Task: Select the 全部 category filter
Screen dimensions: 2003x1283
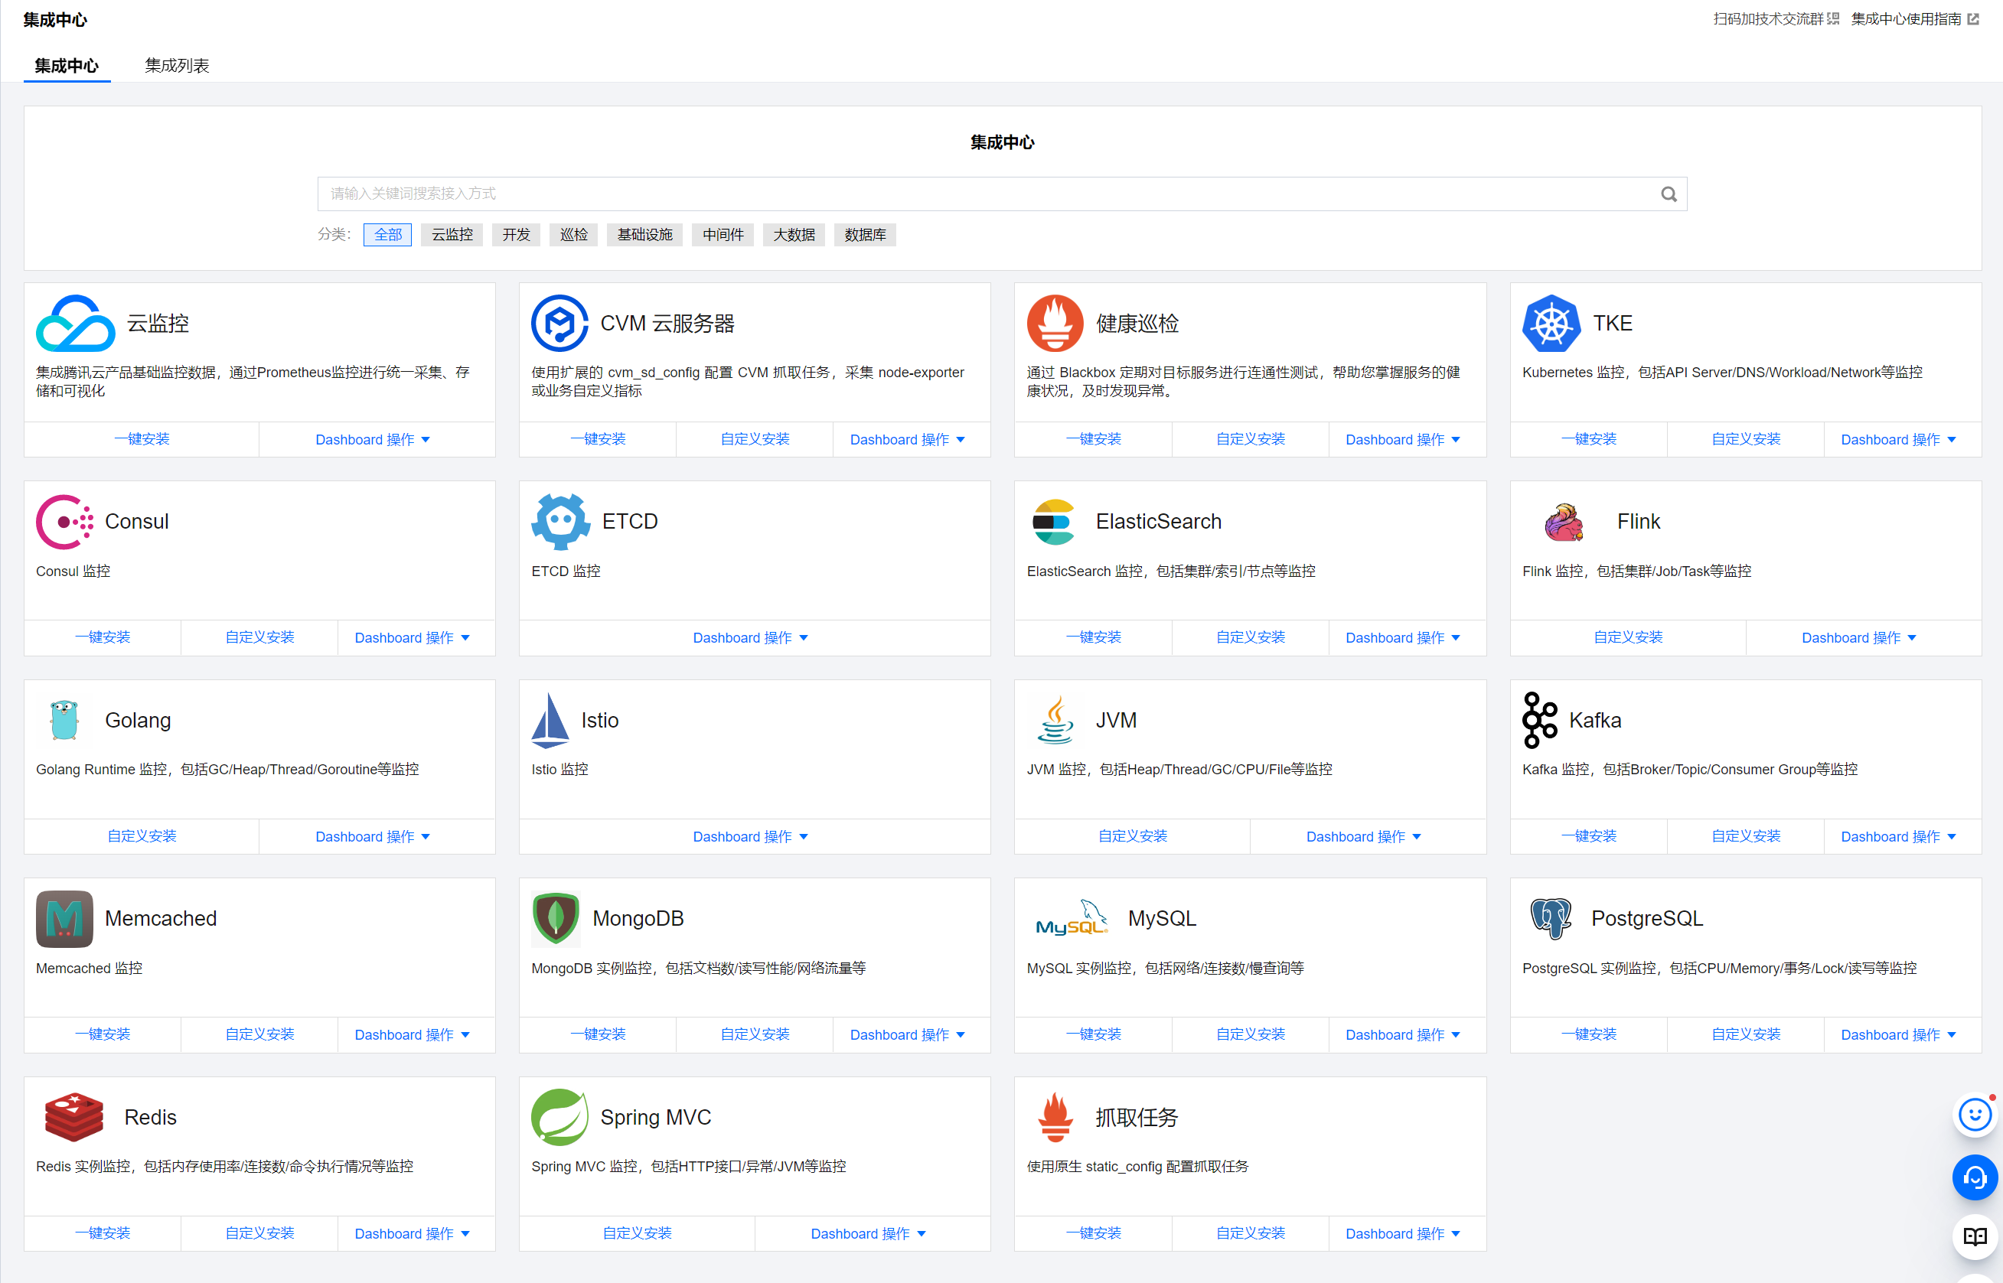Action: tap(387, 235)
